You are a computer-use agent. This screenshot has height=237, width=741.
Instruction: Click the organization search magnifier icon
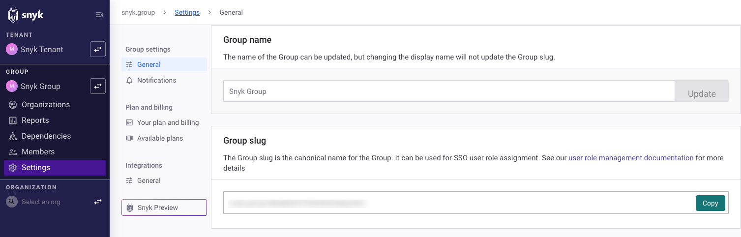(11, 202)
